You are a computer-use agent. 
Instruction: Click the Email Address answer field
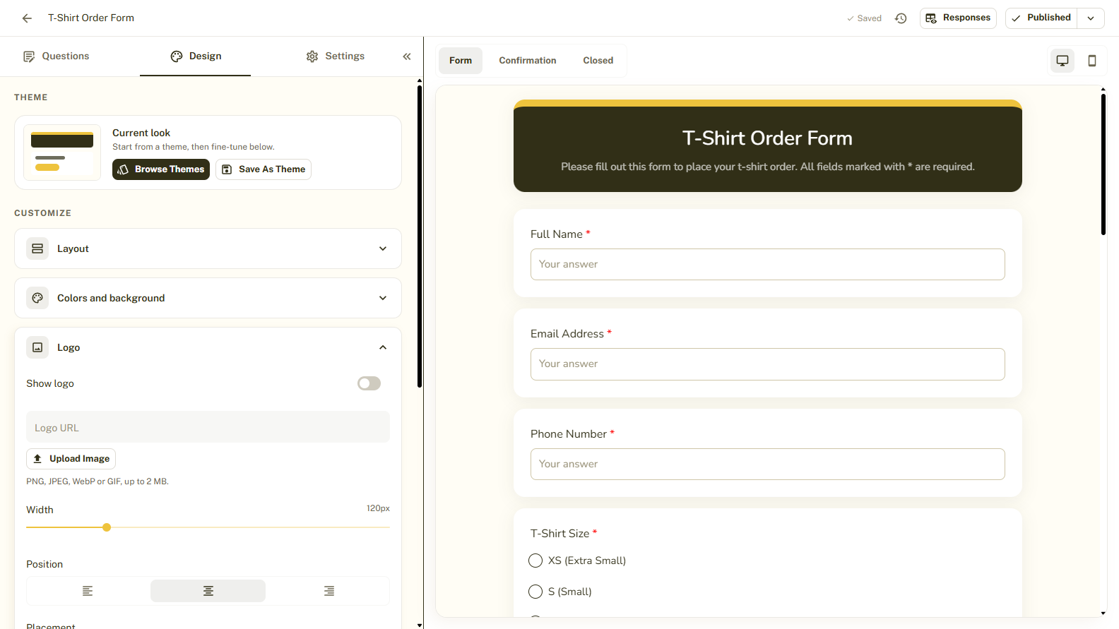pos(768,364)
